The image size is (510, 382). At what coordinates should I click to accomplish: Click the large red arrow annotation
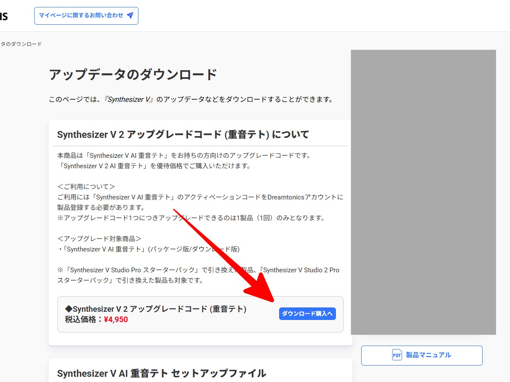pyautogui.click(x=226, y=257)
